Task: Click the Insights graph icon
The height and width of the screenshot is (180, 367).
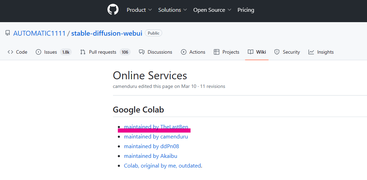Action: (311, 52)
